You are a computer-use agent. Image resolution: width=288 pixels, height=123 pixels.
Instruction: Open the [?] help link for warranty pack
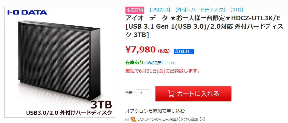[202, 119]
